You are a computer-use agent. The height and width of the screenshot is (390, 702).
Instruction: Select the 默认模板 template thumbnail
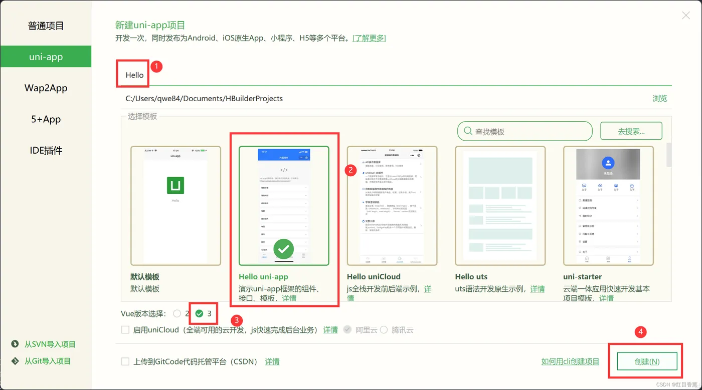coord(175,206)
